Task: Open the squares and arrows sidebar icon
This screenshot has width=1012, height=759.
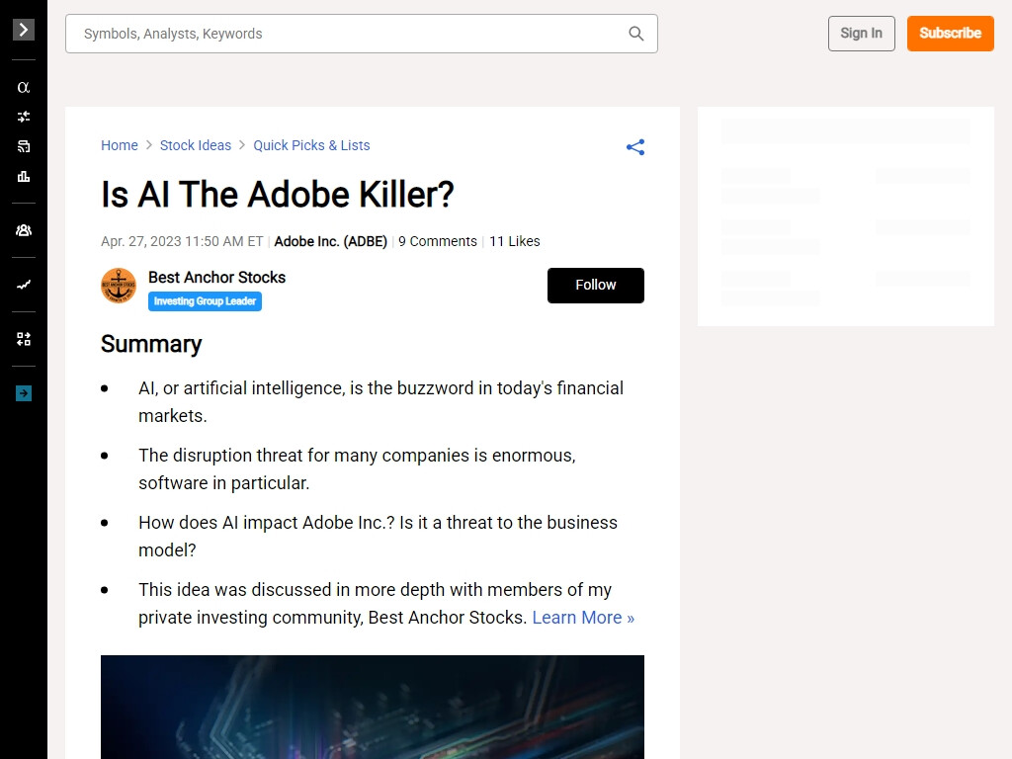Action: 24,339
